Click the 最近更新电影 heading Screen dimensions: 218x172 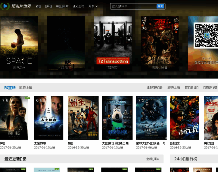click(x=15, y=159)
